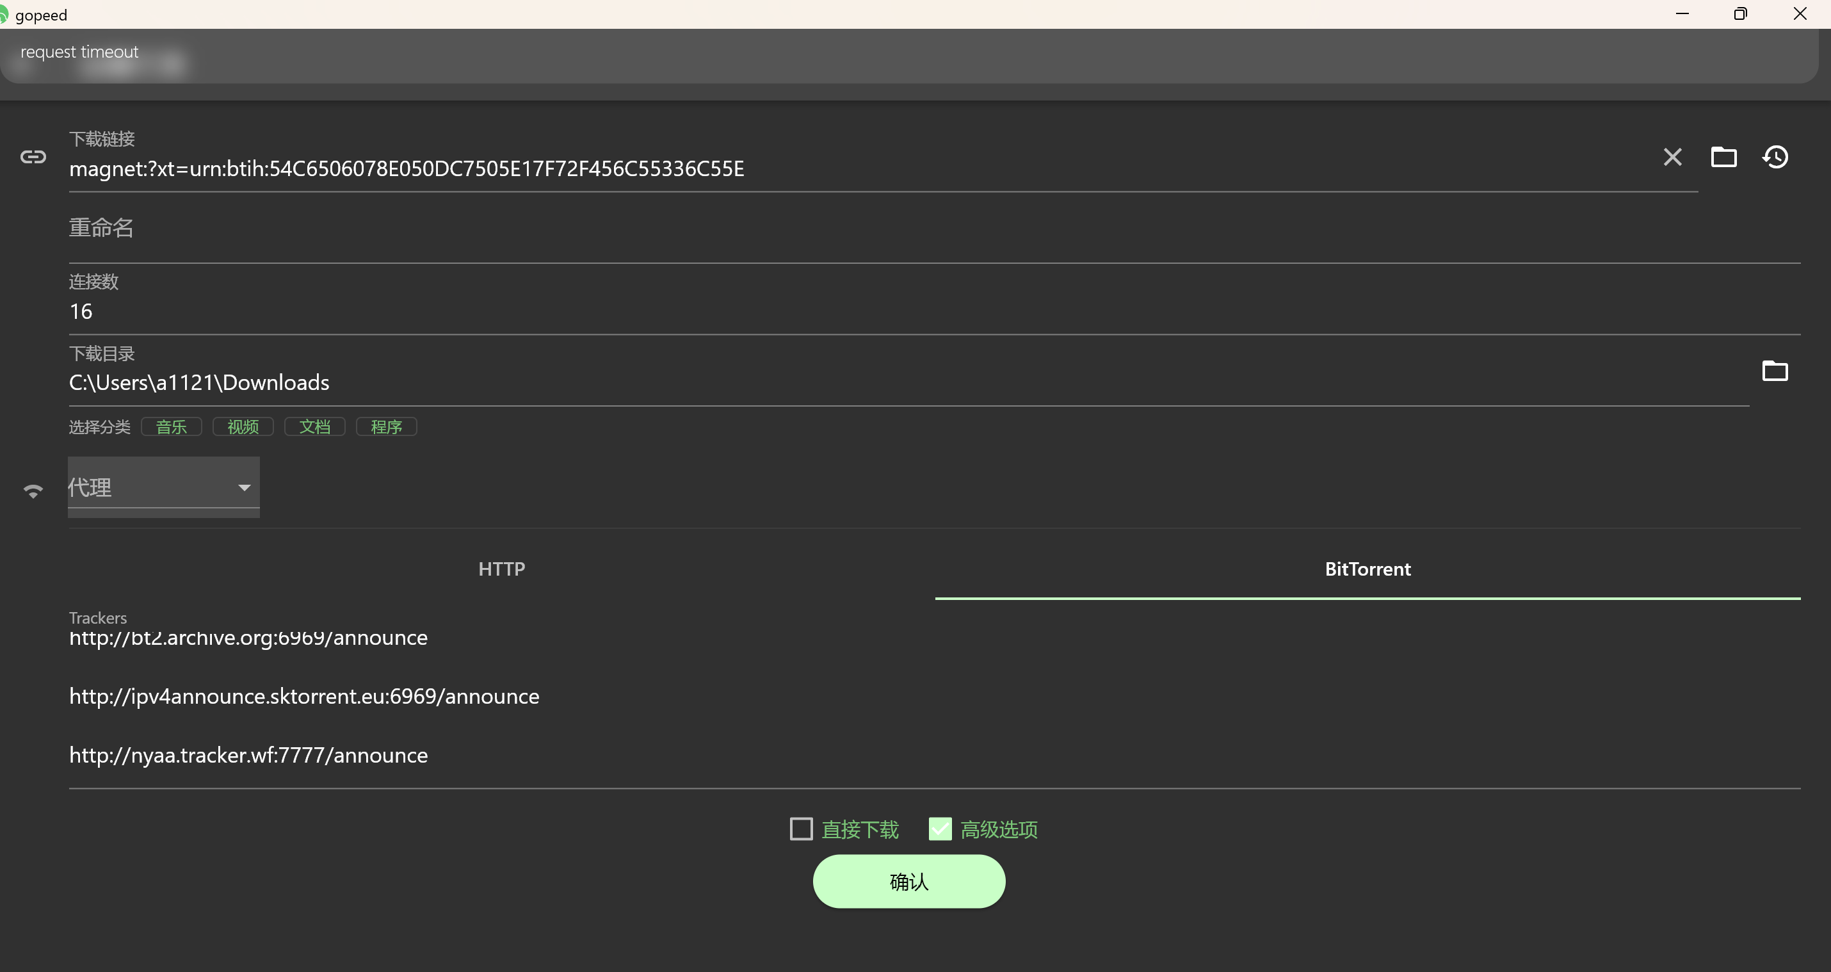Switch to the HTTP tab
Screen dimensions: 1831x972
point(502,569)
